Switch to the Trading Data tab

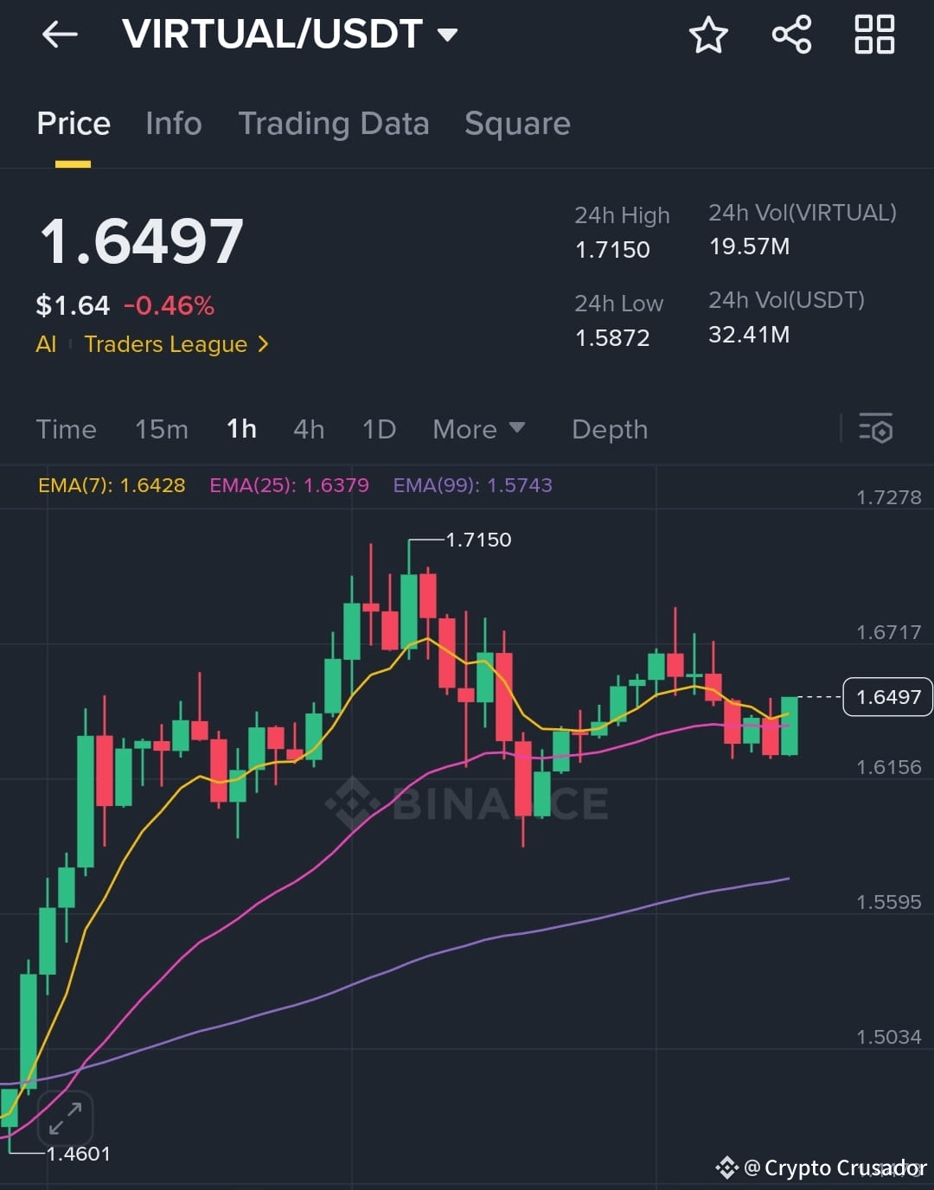click(335, 124)
